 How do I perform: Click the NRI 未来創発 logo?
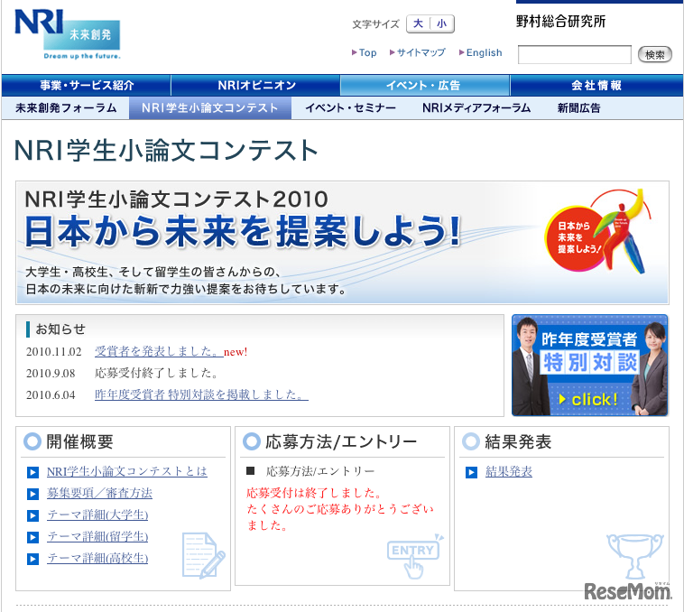[68, 34]
